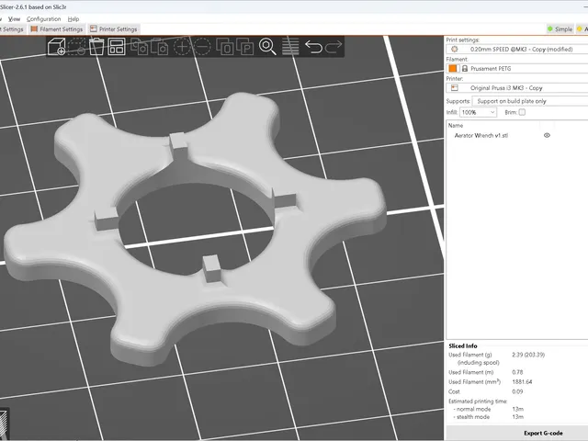588x441 pixels.
Task: Undo the last action
Action: pos(313,47)
